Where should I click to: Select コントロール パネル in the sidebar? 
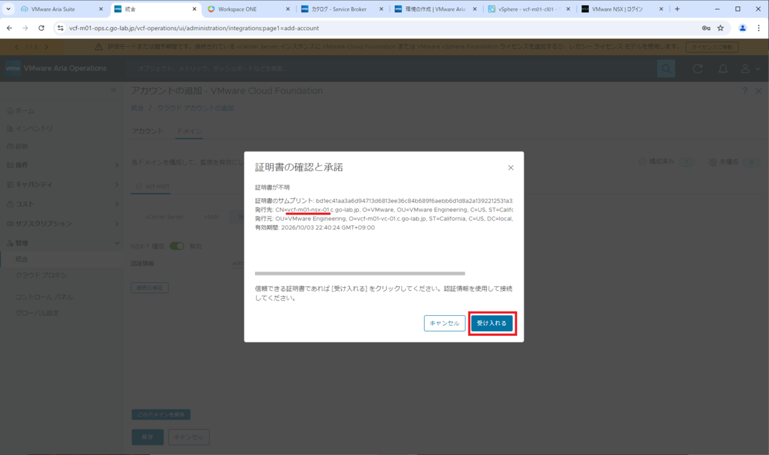coord(44,297)
